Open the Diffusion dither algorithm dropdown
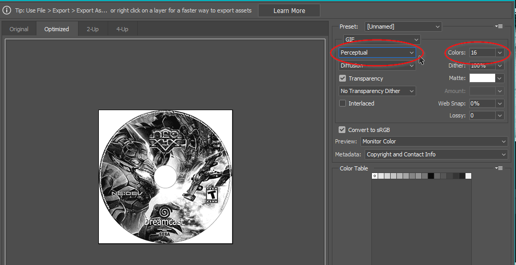The width and height of the screenshot is (516, 265). coord(377,65)
